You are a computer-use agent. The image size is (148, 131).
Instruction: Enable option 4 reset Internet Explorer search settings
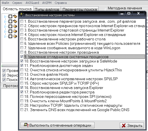(x=22, y=35)
